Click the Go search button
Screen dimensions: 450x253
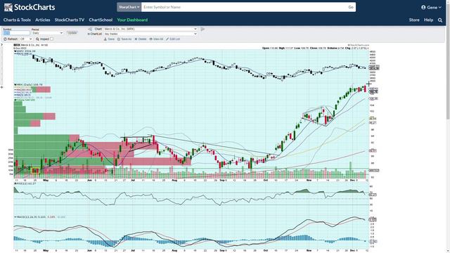tap(351, 7)
